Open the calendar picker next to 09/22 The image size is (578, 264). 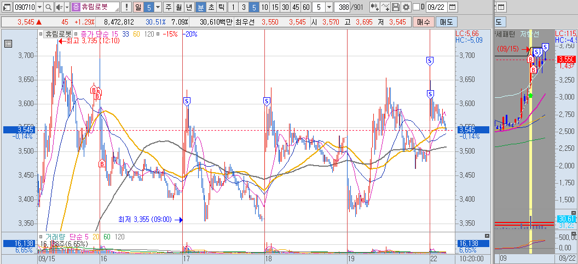point(453,7)
